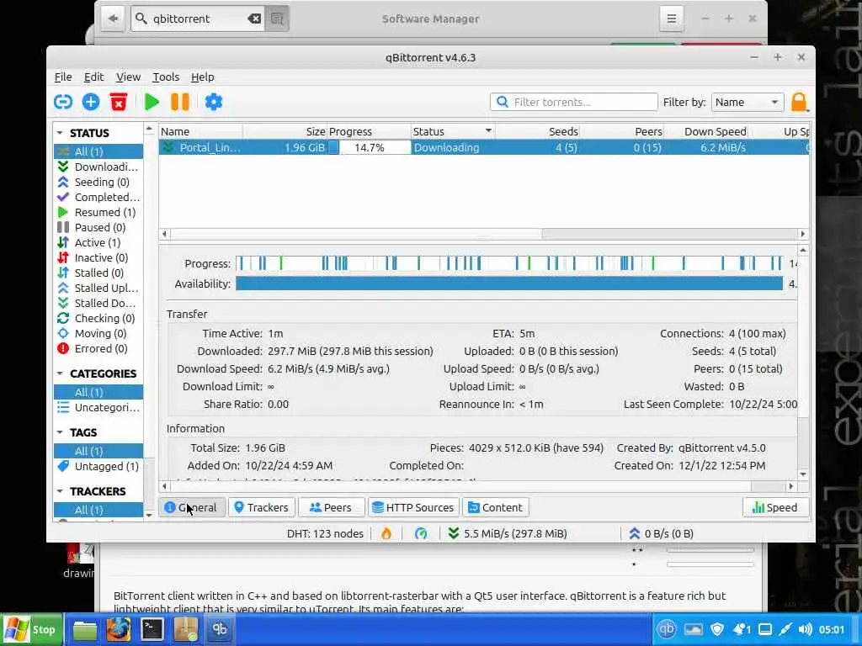
Task: Select the Paused (0) status filter
Action: 98,227
